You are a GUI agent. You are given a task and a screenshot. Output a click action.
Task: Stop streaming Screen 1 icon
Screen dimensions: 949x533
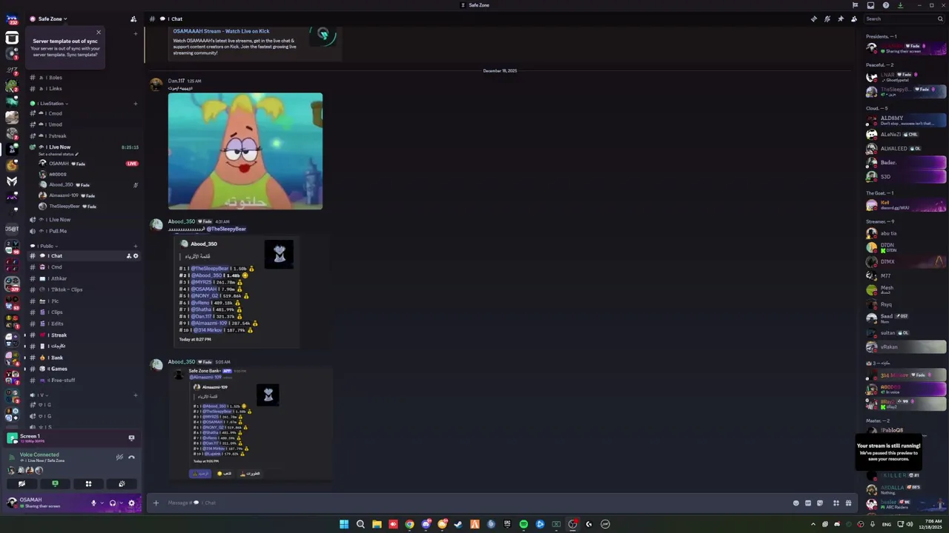pyautogui.click(x=131, y=438)
